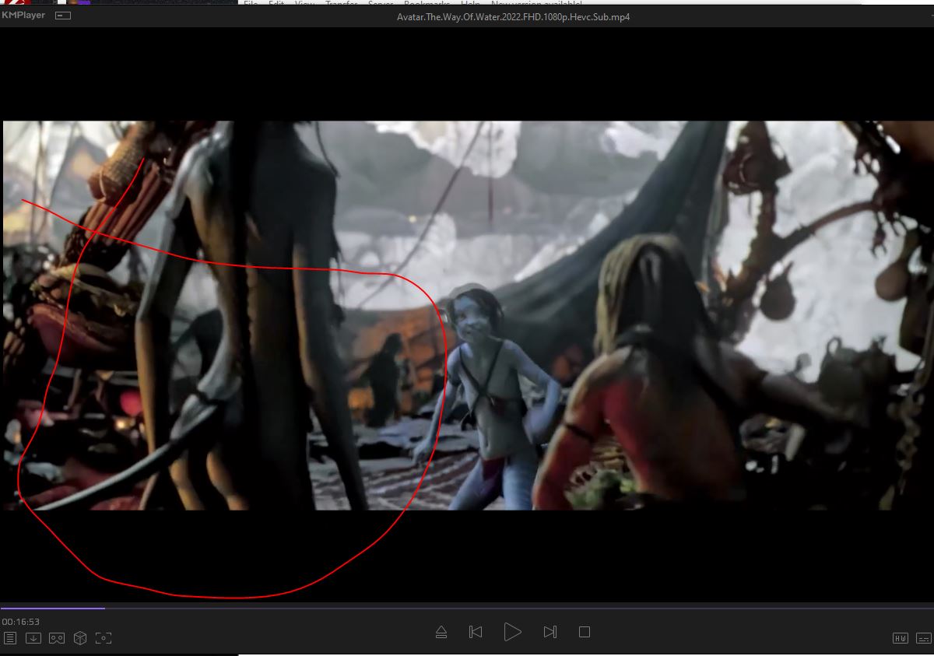Click the screen capture frame icon
934x656 pixels.
pyautogui.click(x=104, y=638)
